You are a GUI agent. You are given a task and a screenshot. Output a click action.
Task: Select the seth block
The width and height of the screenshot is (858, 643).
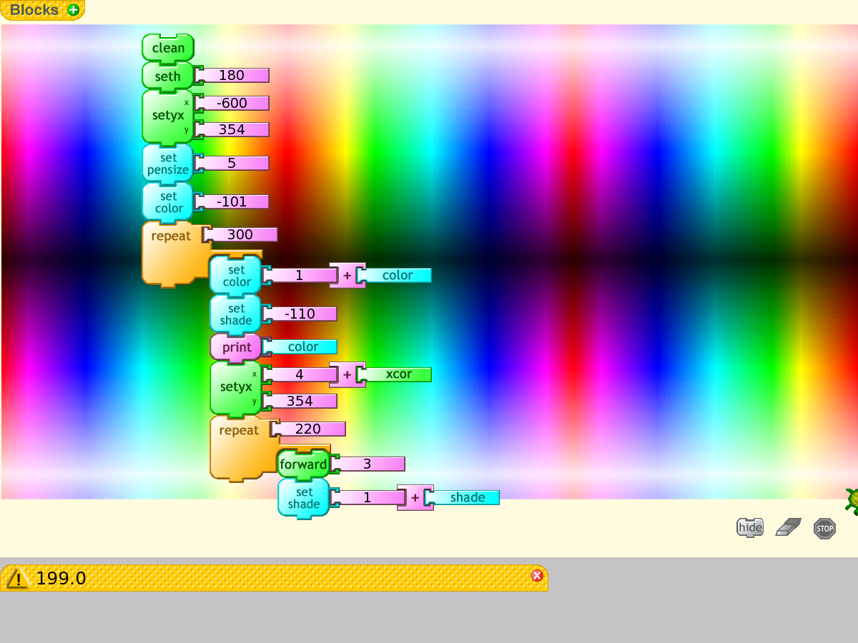[167, 76]
